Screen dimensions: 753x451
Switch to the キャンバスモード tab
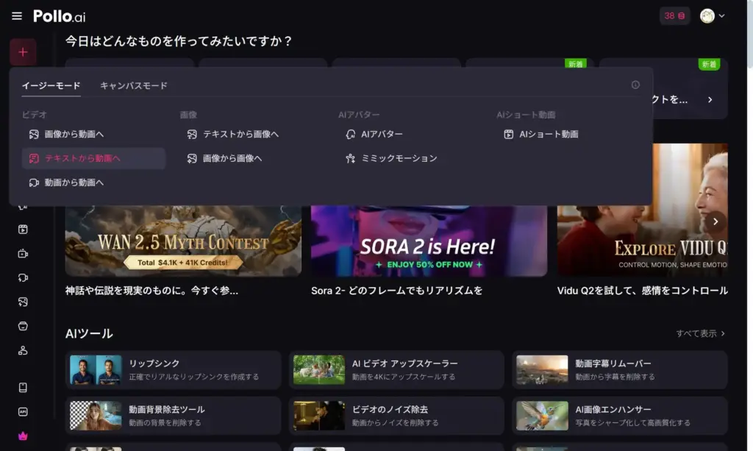pyautogui.click(x=134, y=86)
